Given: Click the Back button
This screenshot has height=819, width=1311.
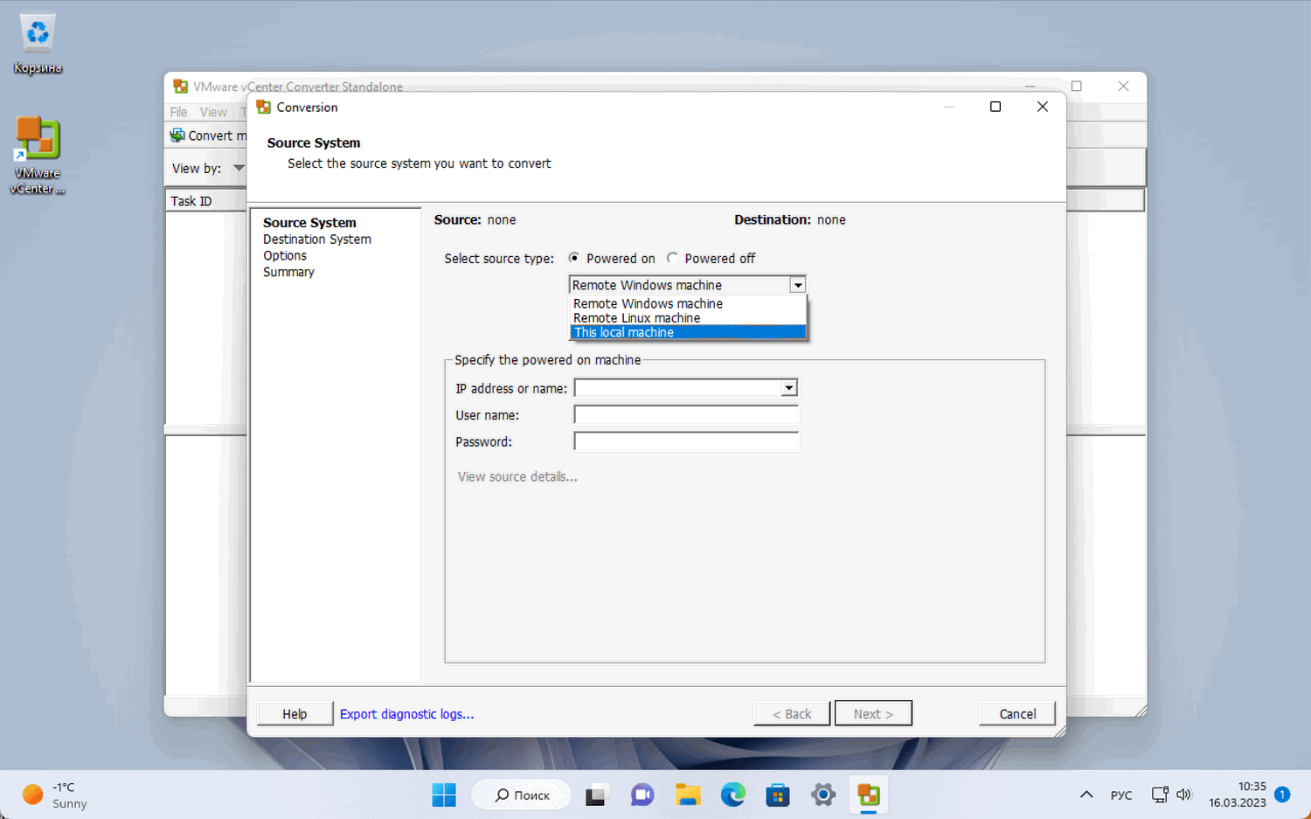Looking at the screenshot, I should [x=792, y=714].
